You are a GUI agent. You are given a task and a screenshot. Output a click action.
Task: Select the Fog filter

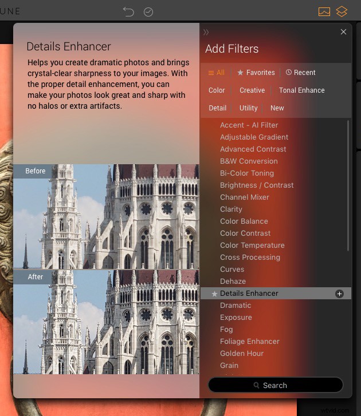click(x=226, y=330)
